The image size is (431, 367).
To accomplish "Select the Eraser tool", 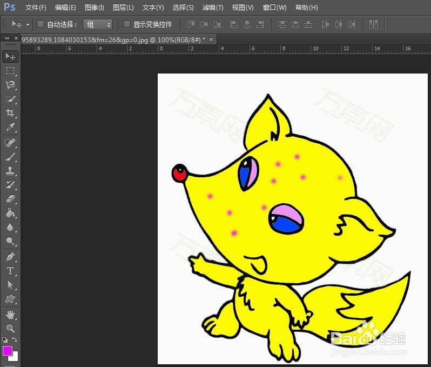I will [x=10, y=199].
